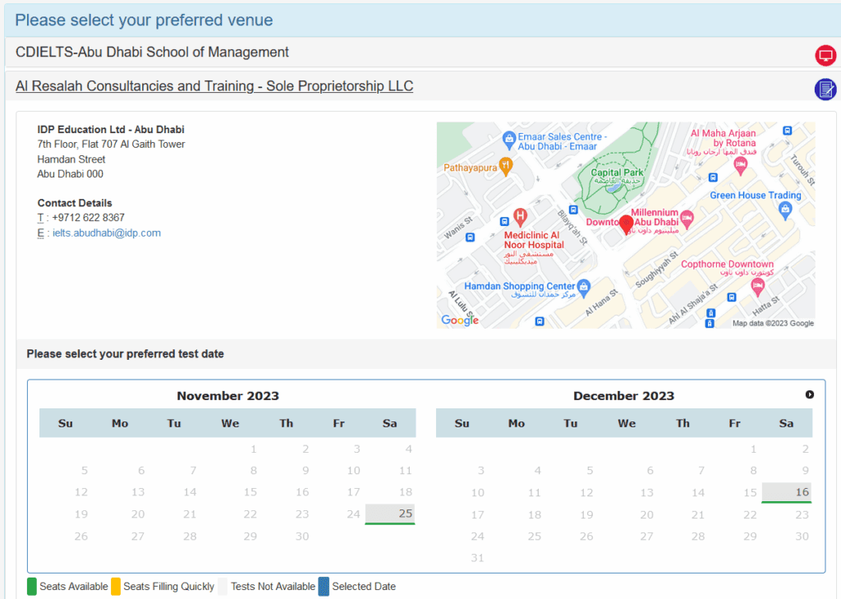Click the November 2023 calendar title
Image resolution: width=841 pixels, height=599 pixels.
click(x=228, y=396)
